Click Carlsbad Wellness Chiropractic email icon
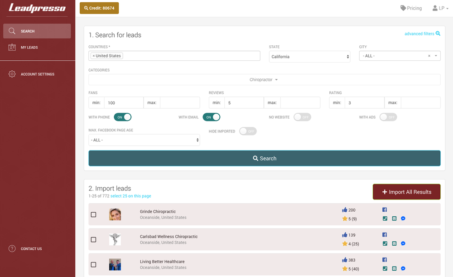This screenshot has height=277, width=453. click(x=394, y=243)
